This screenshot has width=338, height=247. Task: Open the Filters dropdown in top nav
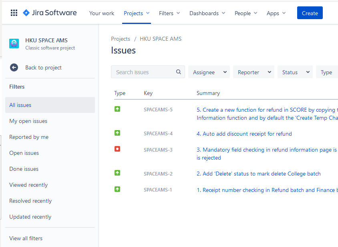click(x=169, y=13)
